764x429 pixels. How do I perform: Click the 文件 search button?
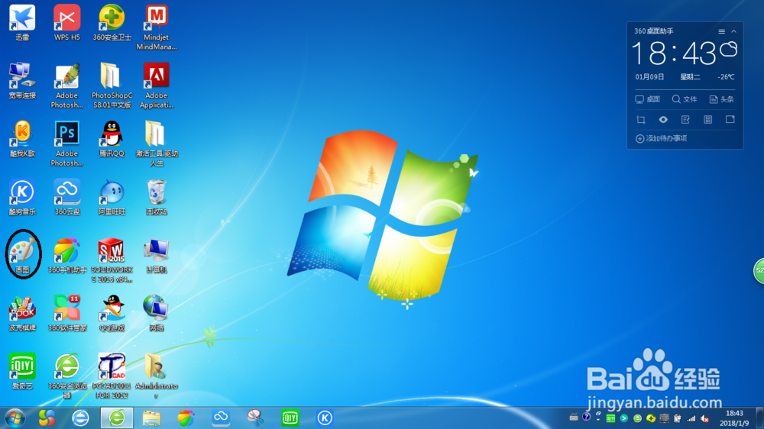pos(685,99)
